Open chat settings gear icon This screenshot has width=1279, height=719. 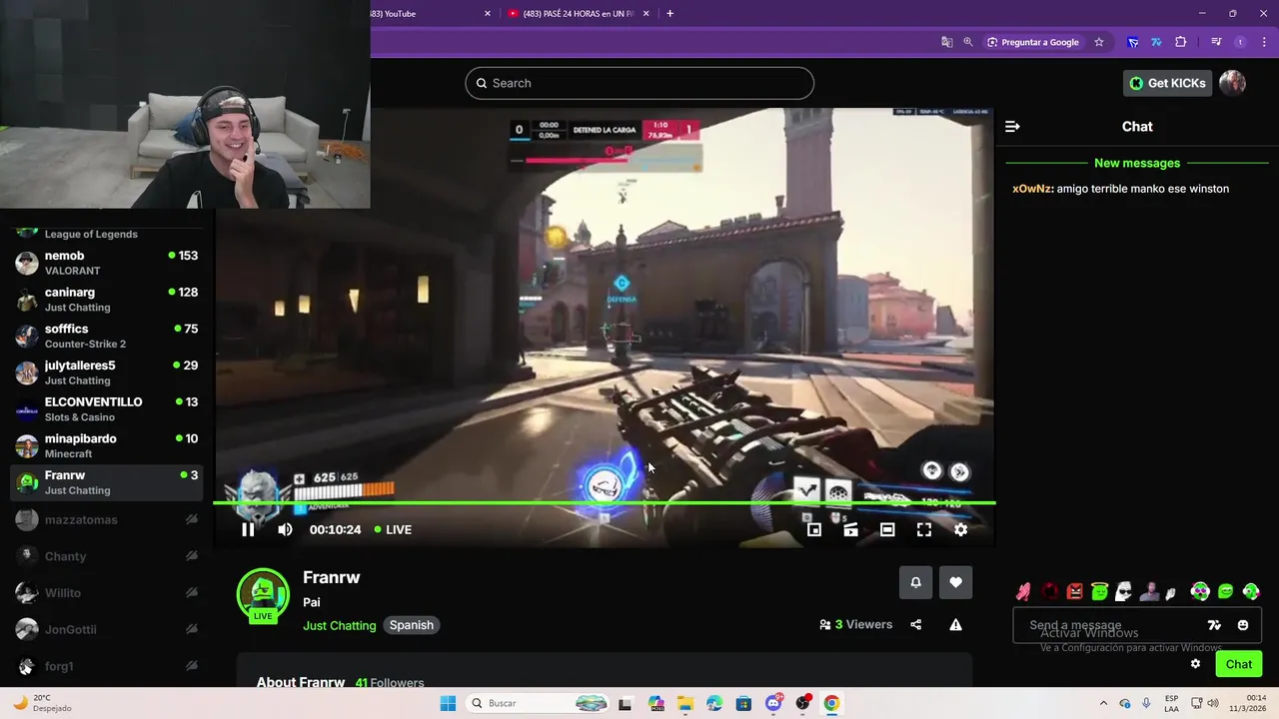coord(1195,664)
